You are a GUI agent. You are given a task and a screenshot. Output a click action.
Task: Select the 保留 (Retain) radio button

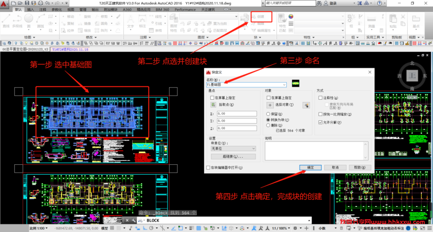point(268,114)
